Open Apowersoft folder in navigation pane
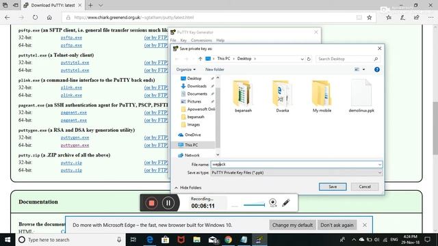The width and height of the screenshot is (438, 246). [198, 109]
